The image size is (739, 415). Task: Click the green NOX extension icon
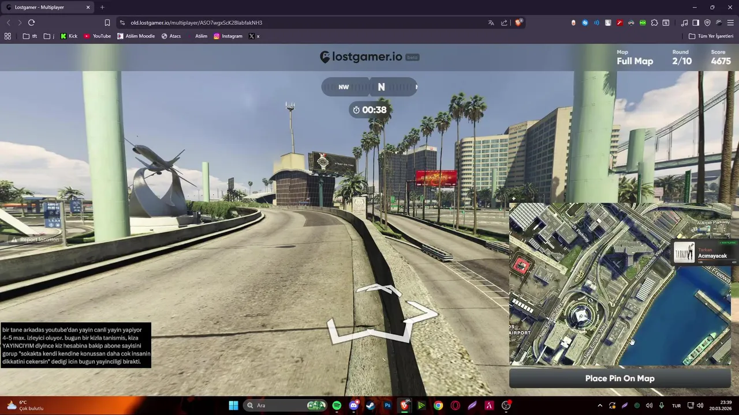pyautogui.click(x=643, y=22)
